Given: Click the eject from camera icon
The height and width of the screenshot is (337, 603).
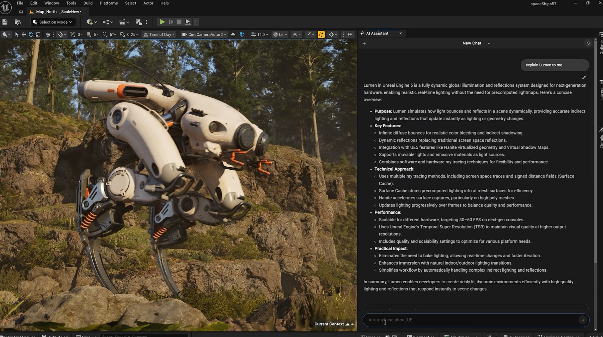Looking at the screenshot, I should click(x=233, y=35).
